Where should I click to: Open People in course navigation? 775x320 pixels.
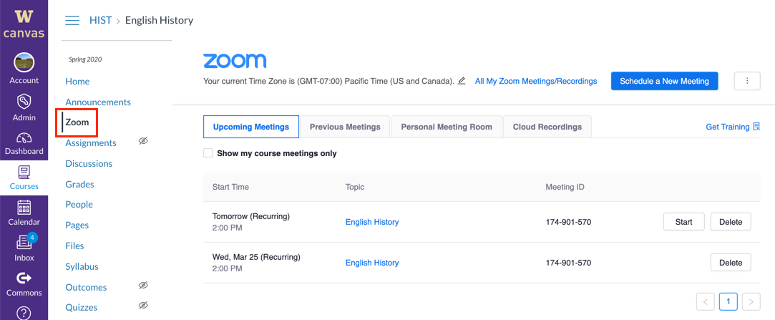(x=79, y=204)
